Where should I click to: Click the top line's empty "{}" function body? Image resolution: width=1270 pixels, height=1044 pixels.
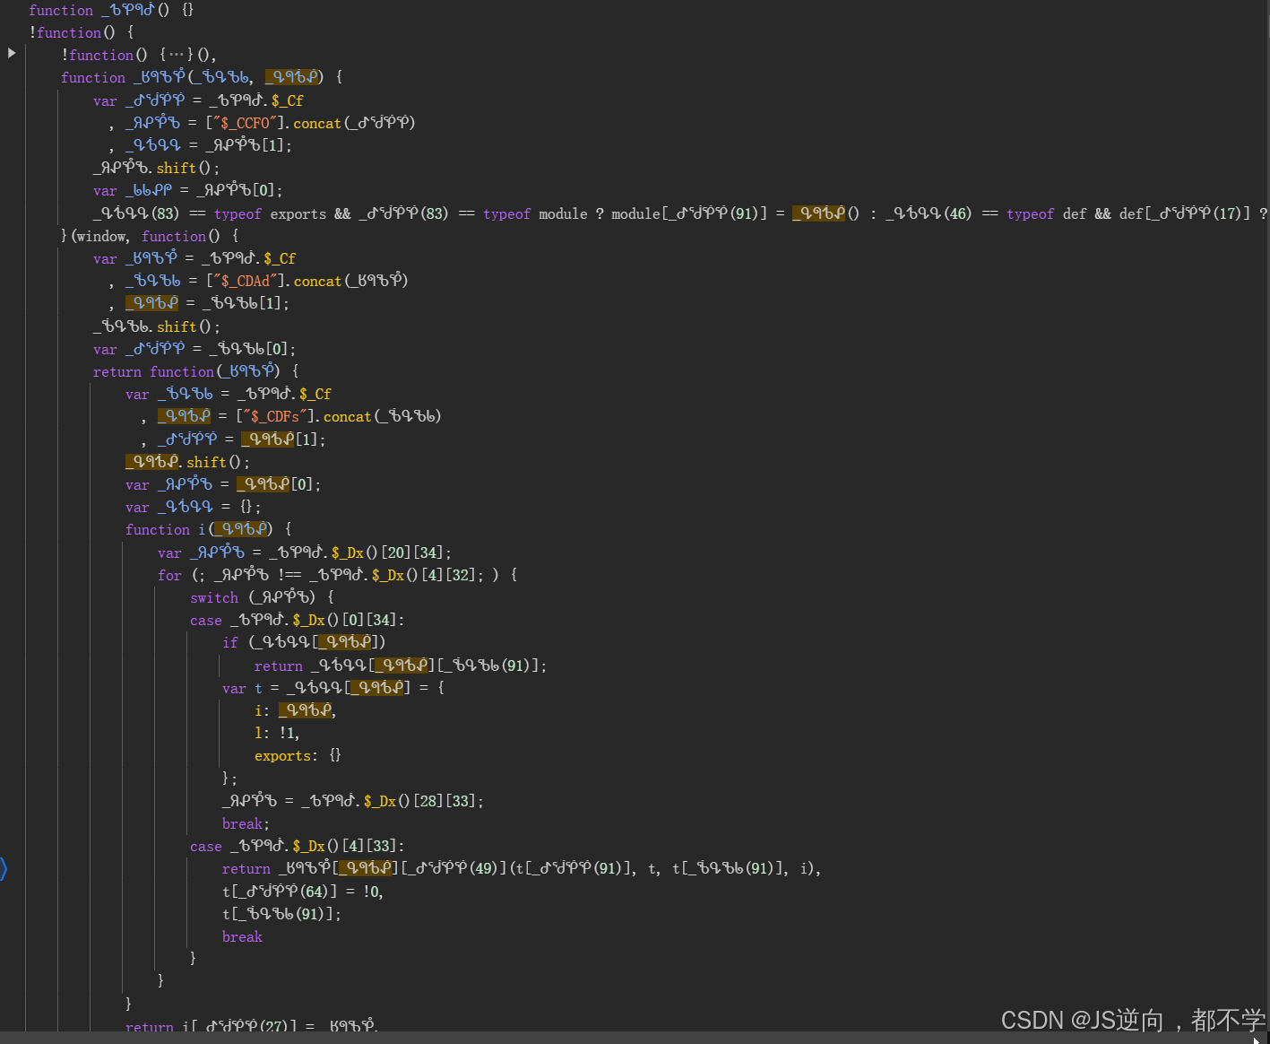[187, 10]
